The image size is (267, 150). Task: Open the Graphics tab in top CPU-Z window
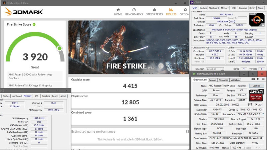pos(243,8)
